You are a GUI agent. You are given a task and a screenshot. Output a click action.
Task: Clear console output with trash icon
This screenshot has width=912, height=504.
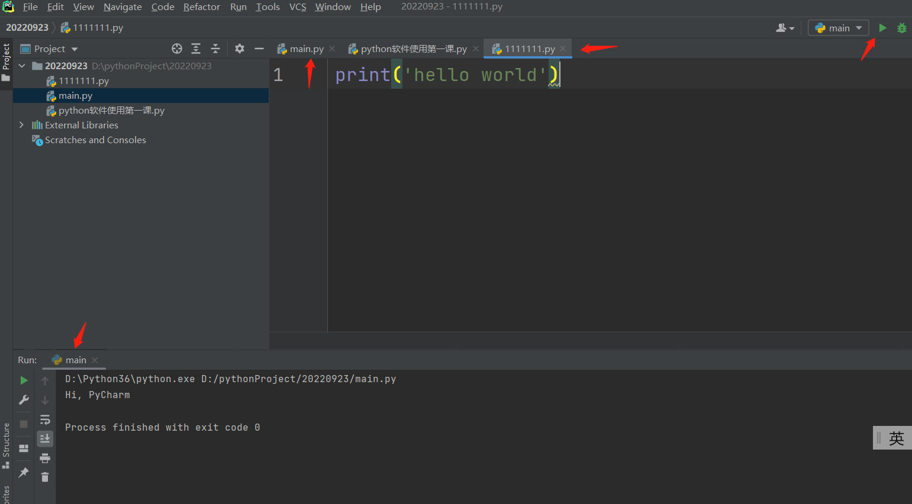click(x=45, y=477)
